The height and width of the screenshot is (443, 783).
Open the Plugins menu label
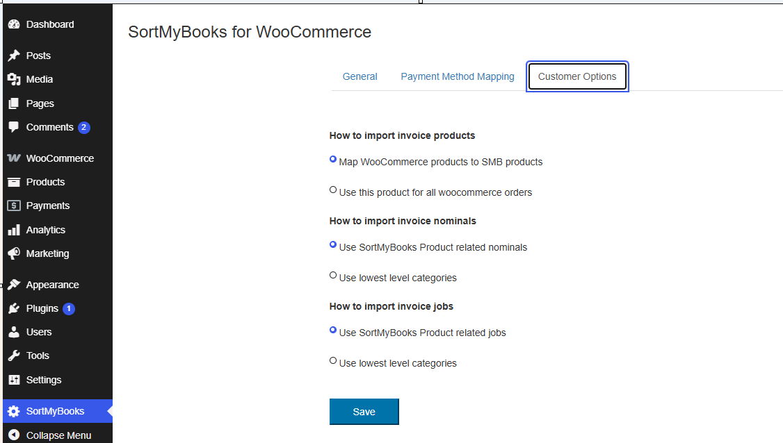(x=42, y=308)
